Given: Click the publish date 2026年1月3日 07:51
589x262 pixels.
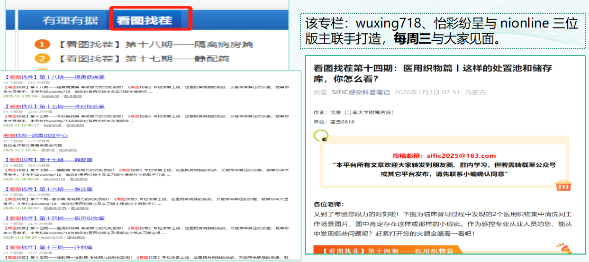Looking at the screenshot, I should point(427,93).
